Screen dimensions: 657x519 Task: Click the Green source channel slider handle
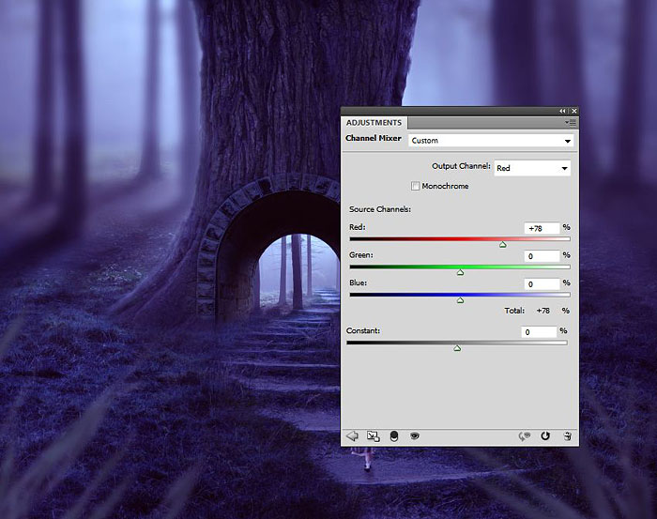coord(460,272)
